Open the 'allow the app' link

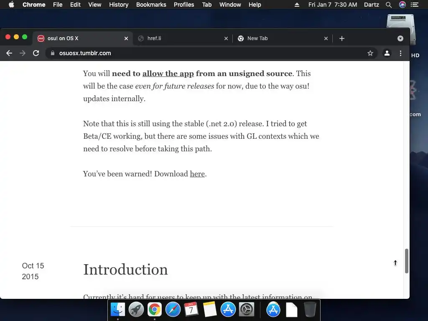coord(168,74)
